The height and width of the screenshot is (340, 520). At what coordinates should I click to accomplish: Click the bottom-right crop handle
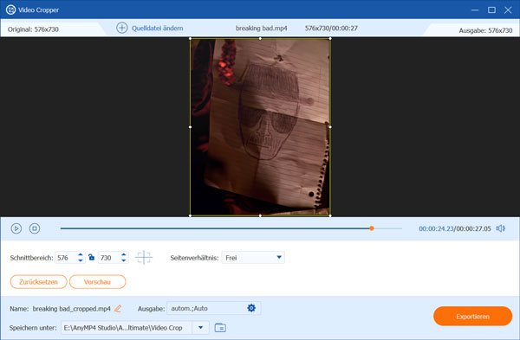coord(330,215)
